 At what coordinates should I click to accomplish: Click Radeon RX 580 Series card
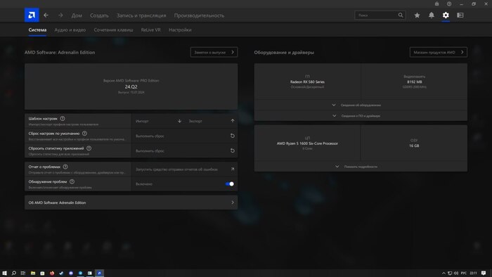pos(308,82)
